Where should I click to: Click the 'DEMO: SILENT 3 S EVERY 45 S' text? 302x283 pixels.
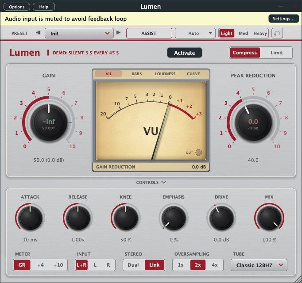pos(86,53)
